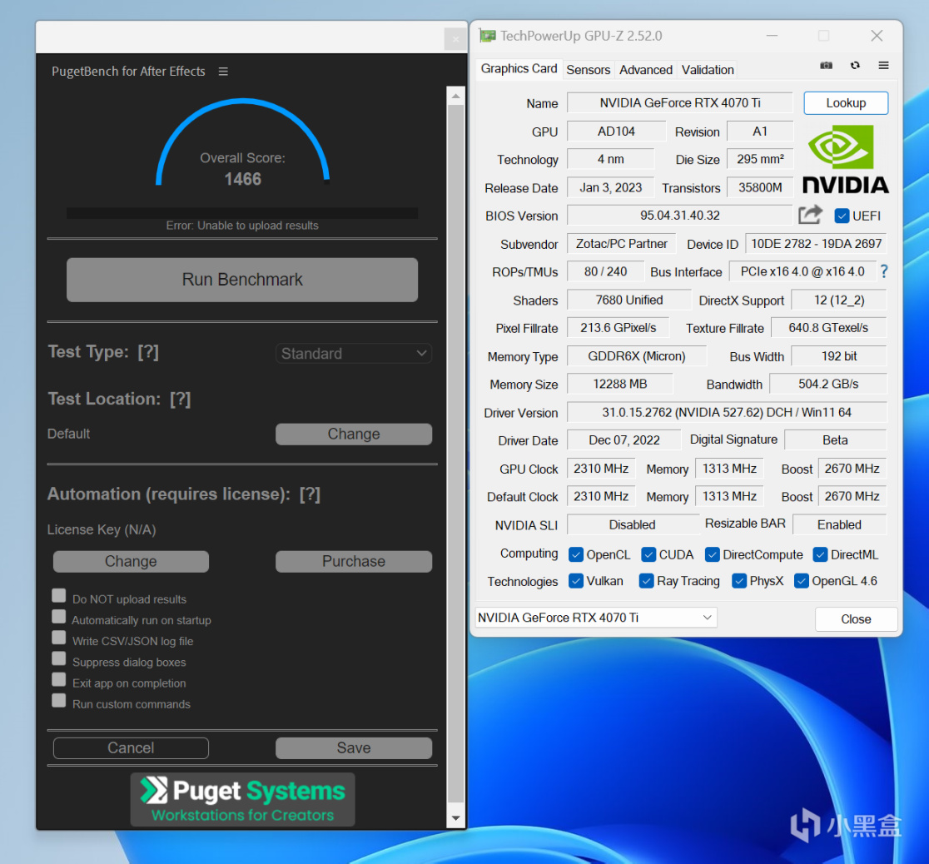Click the Shaders 7680 Unified field
Image resolution: width=929 pixels, height=864 pixels.
(628, 300)
